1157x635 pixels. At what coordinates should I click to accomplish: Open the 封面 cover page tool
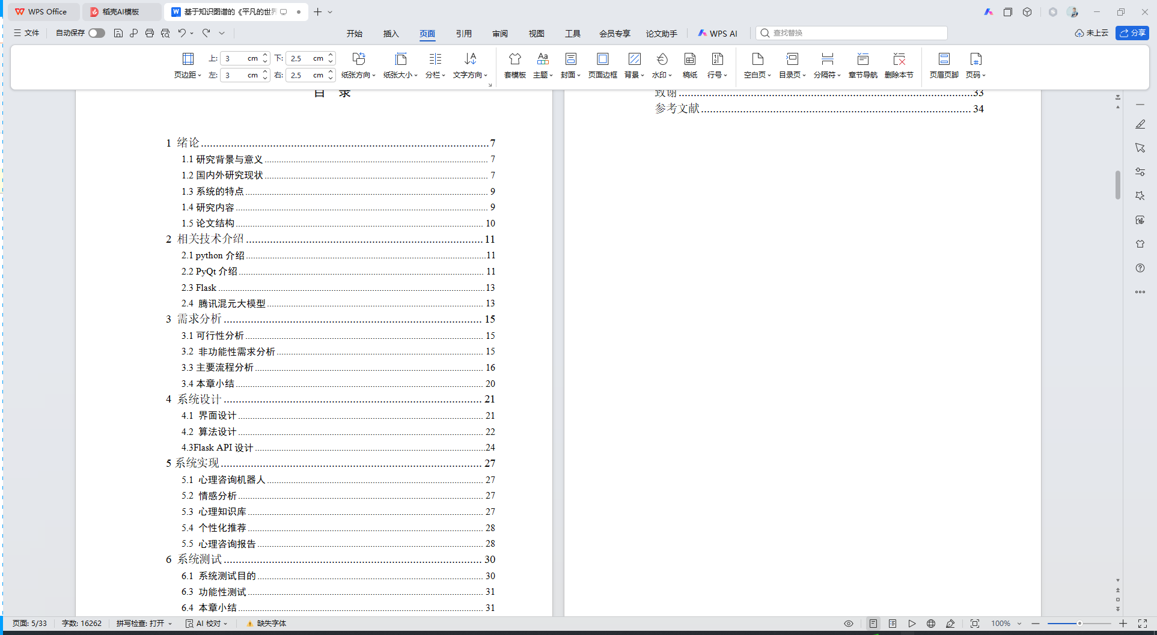pos(570,65)
